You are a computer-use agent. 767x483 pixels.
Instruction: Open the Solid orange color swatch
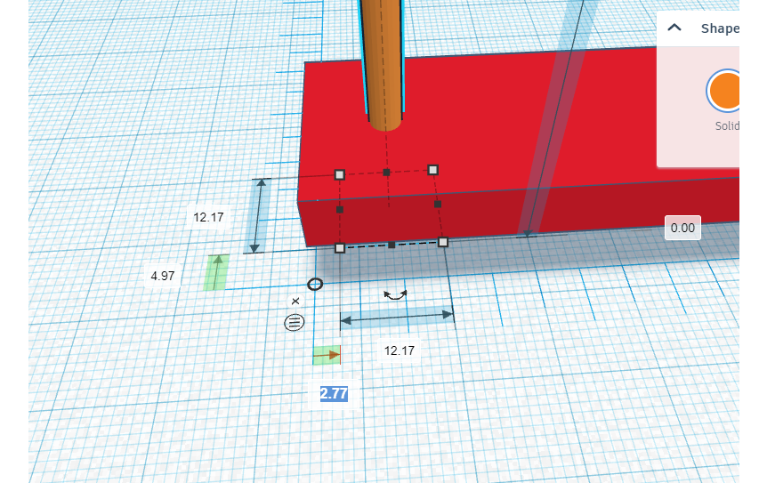(725, 91)
